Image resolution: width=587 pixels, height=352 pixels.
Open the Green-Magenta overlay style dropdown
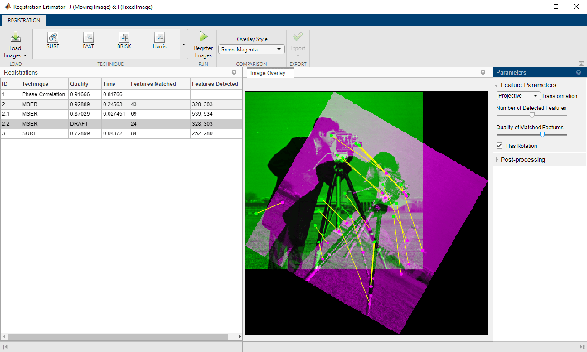(x=251, y=49)
